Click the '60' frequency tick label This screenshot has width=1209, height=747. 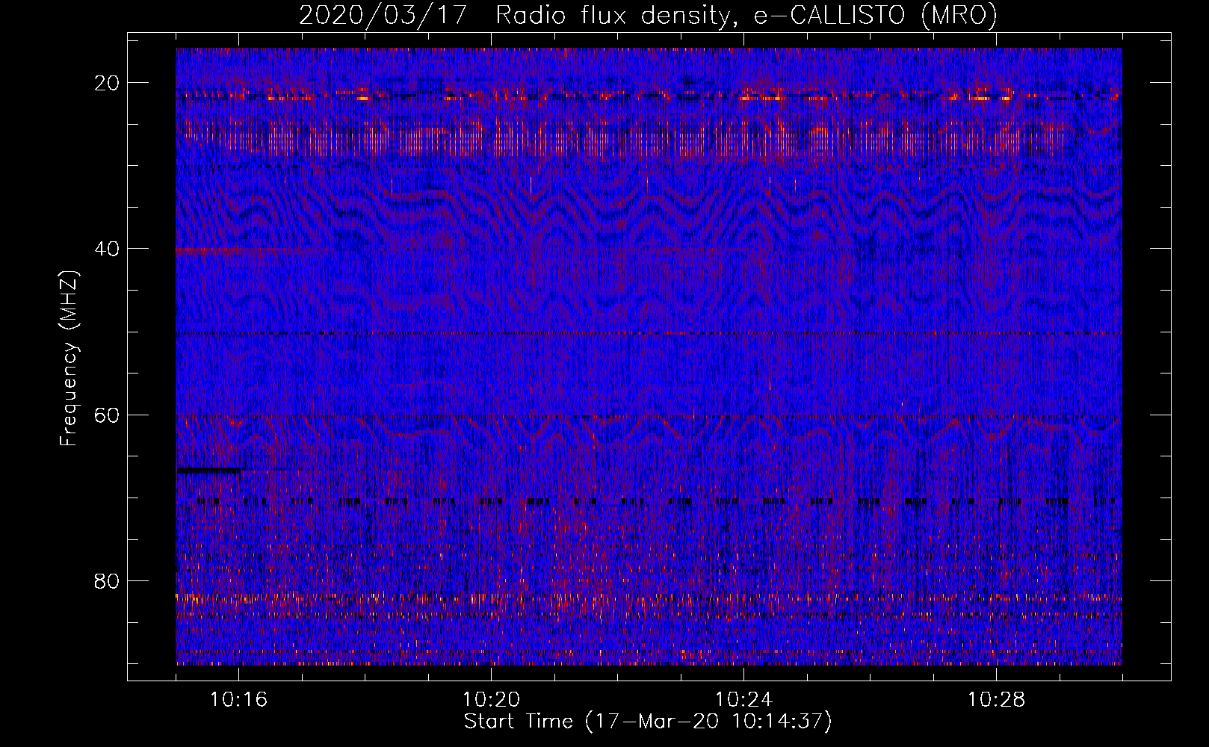[108, 415]
